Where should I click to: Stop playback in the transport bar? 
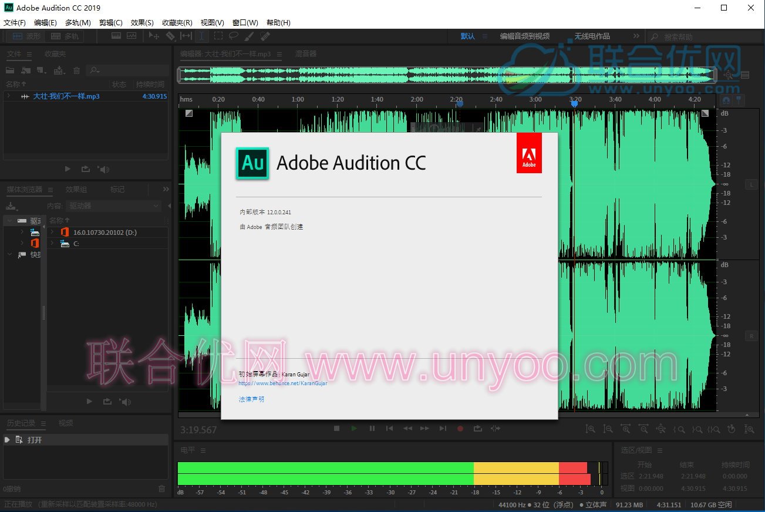tap(336, 429)
